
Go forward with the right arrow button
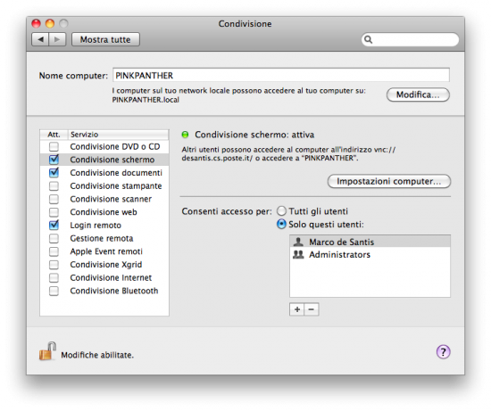[57, 39]
